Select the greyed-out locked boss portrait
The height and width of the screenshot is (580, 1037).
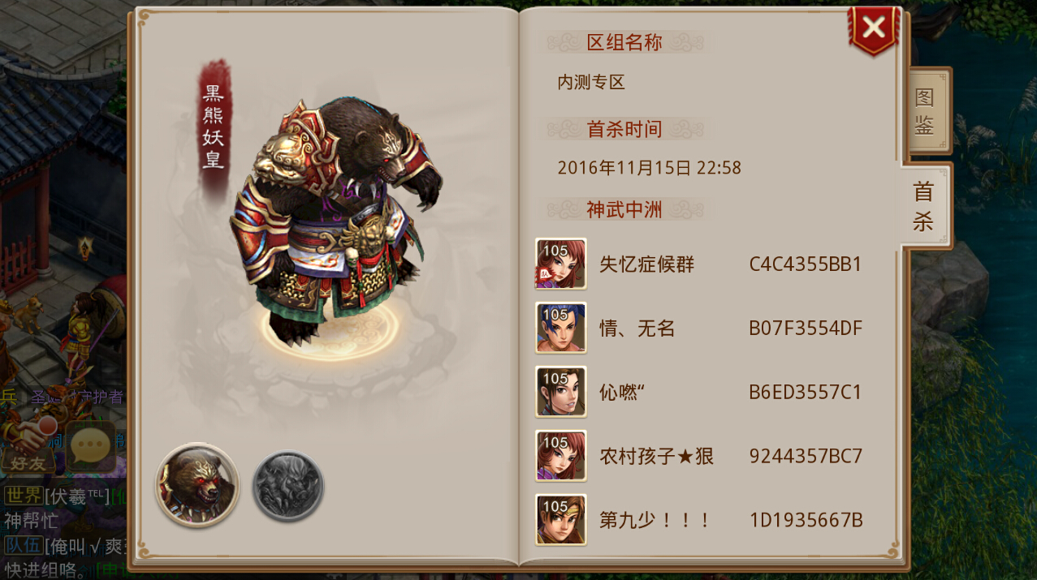coord(288,486)
